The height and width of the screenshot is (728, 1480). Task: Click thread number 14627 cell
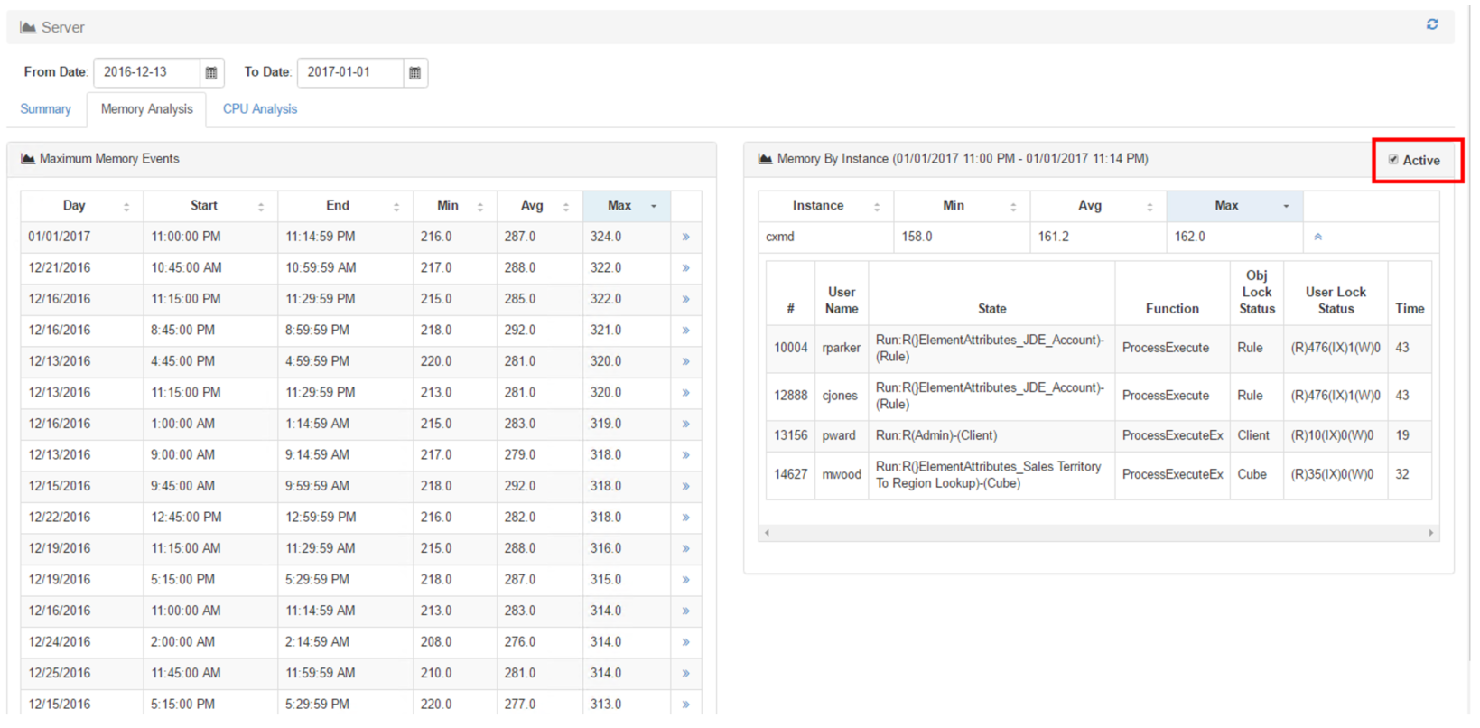791,474
